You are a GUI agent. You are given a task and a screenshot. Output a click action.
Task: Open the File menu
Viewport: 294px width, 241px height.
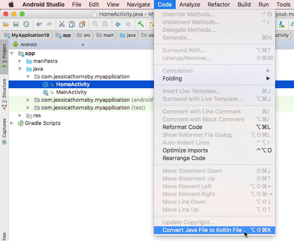[x=77, y=4]
